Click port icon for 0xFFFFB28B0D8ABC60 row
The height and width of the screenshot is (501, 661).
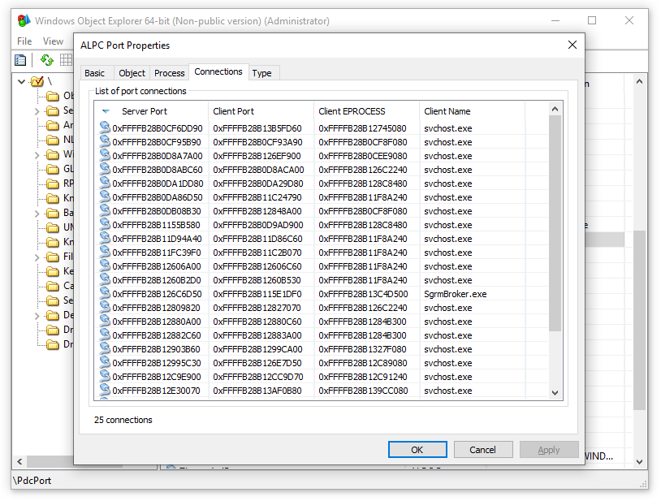105,169
